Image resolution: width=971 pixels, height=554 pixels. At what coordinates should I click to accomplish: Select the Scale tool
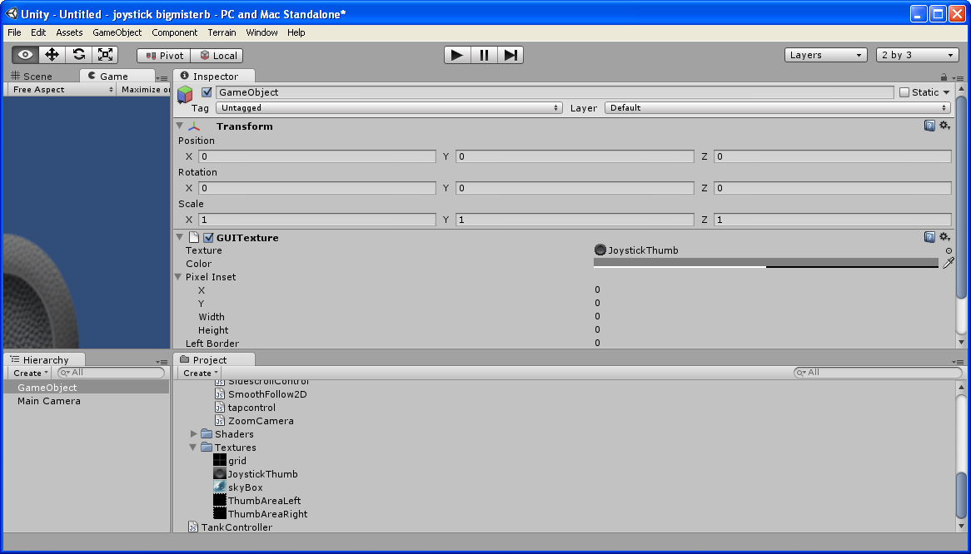point(105,53)
